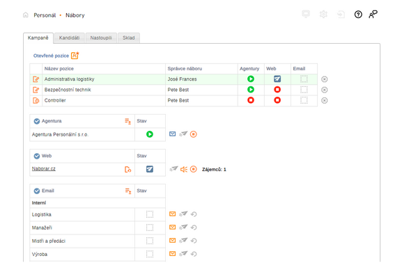This screenshot has width=418, height=263.
Task: Add email group with Email list-add icon
Action: coord(128,191)
